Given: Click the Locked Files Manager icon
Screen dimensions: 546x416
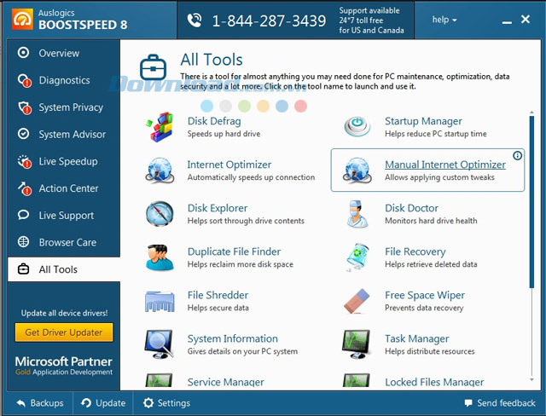Looking at the screenshot, I should pyautogui.click(x=357, y=381).
